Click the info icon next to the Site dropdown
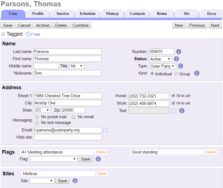223x188 pixels. [75, 181]
